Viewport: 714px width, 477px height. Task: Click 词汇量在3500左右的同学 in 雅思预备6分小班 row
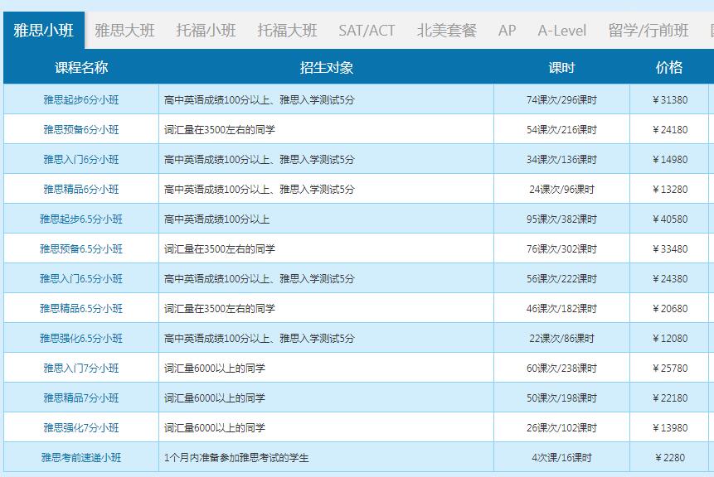(x=220, y=129)
